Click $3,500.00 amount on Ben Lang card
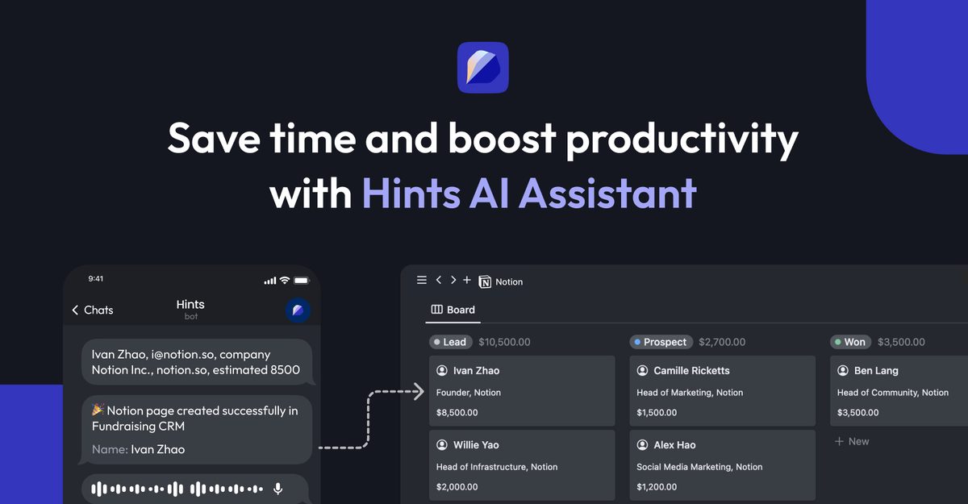This screenshot has height=504, width=968. 858,412
